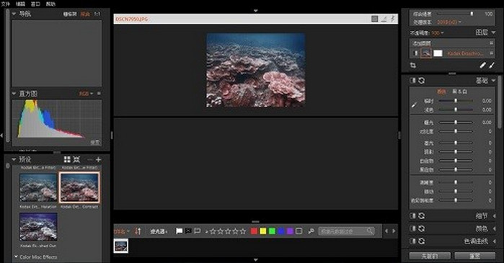
Task: Select the crop tool in the layers panel
Action: click(413, 65)
